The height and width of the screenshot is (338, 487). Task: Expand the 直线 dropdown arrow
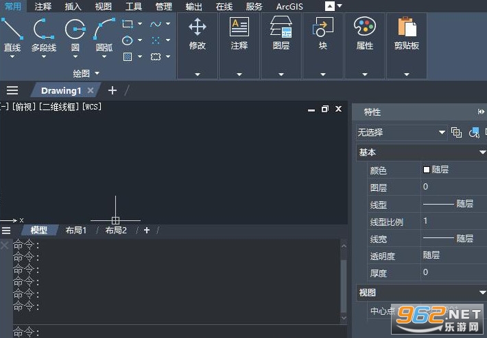coord(12,57)
